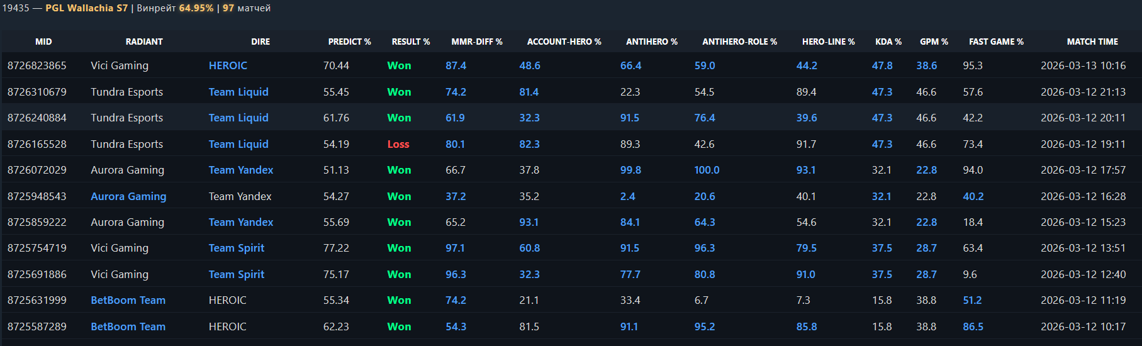Click Vici Gaming in the 8726823865 row
This screenshot has height=346, width=1142.
pyautogui.click(x=120, y=65)
